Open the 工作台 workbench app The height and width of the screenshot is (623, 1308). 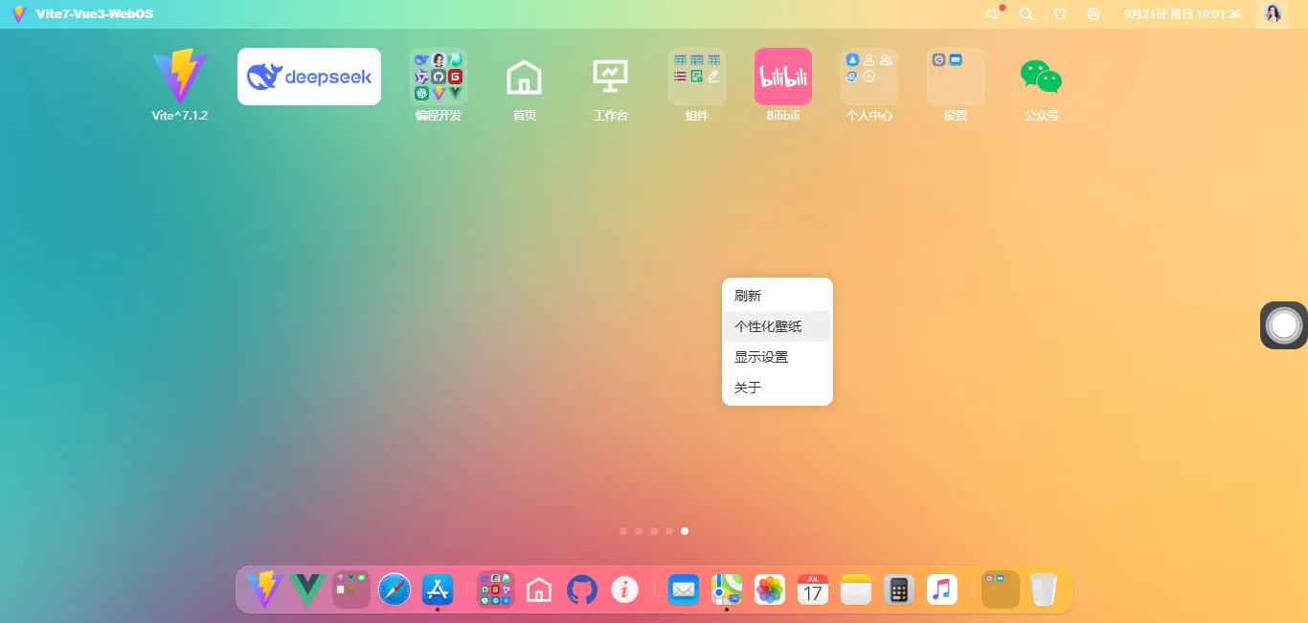pos(610,76)
